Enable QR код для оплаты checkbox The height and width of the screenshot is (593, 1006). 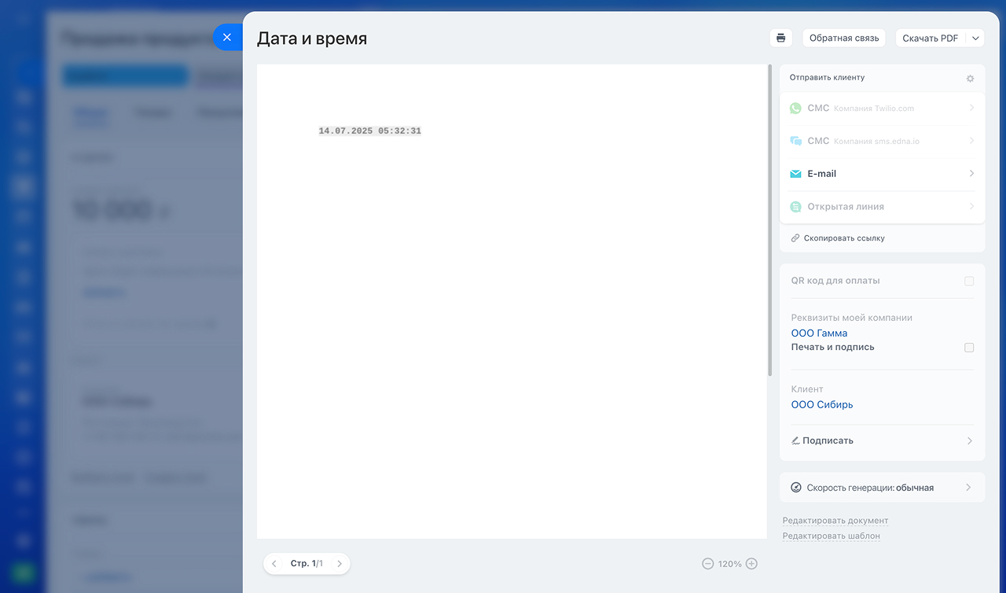tap(969, 281)
